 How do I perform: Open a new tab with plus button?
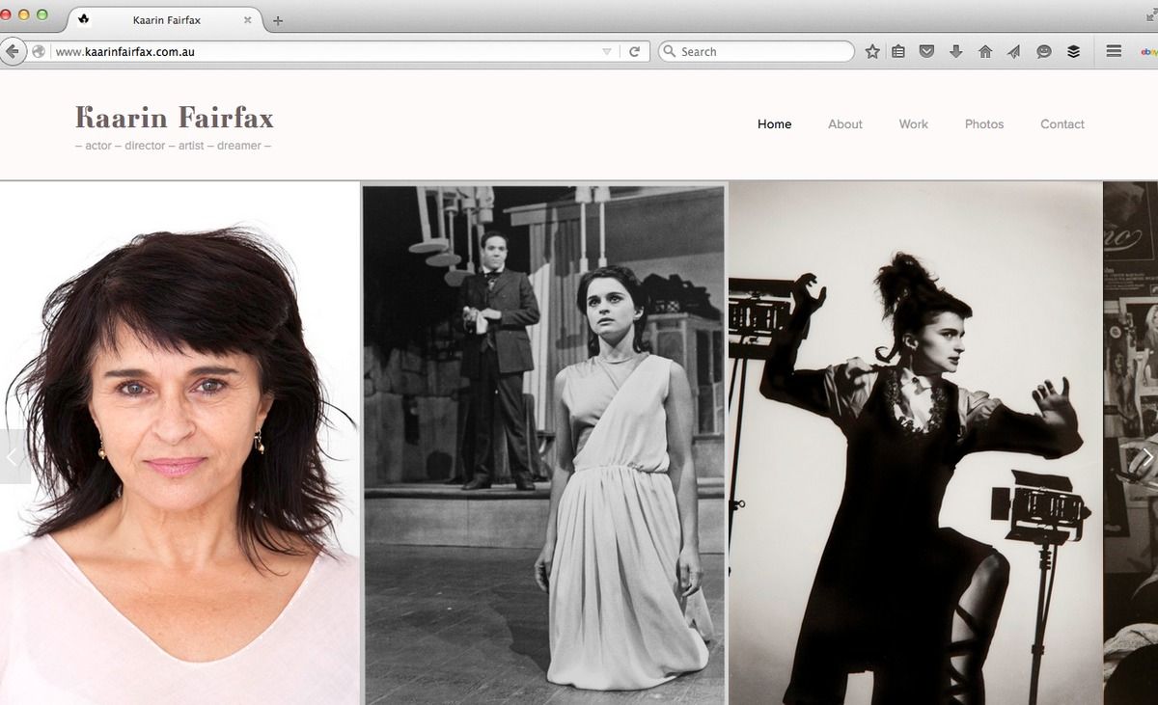278,20
